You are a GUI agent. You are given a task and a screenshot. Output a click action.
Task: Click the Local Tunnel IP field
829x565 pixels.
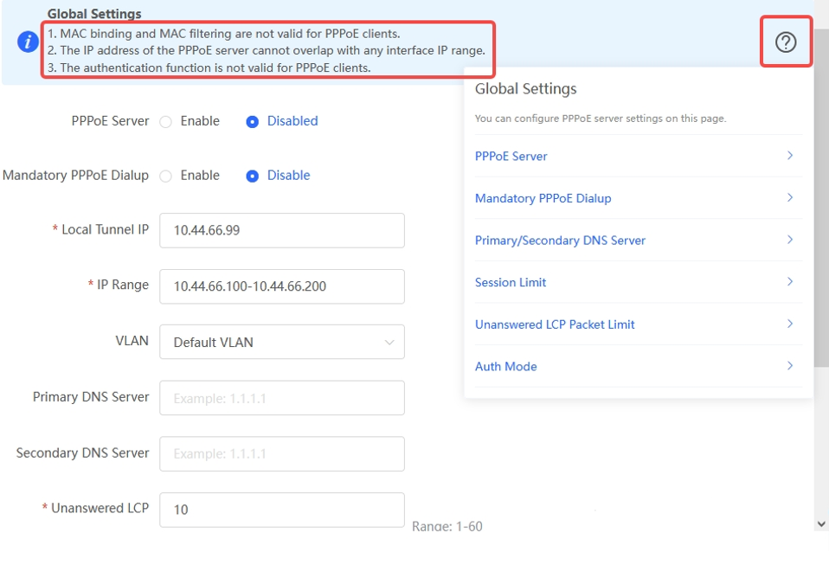[281, 230]
